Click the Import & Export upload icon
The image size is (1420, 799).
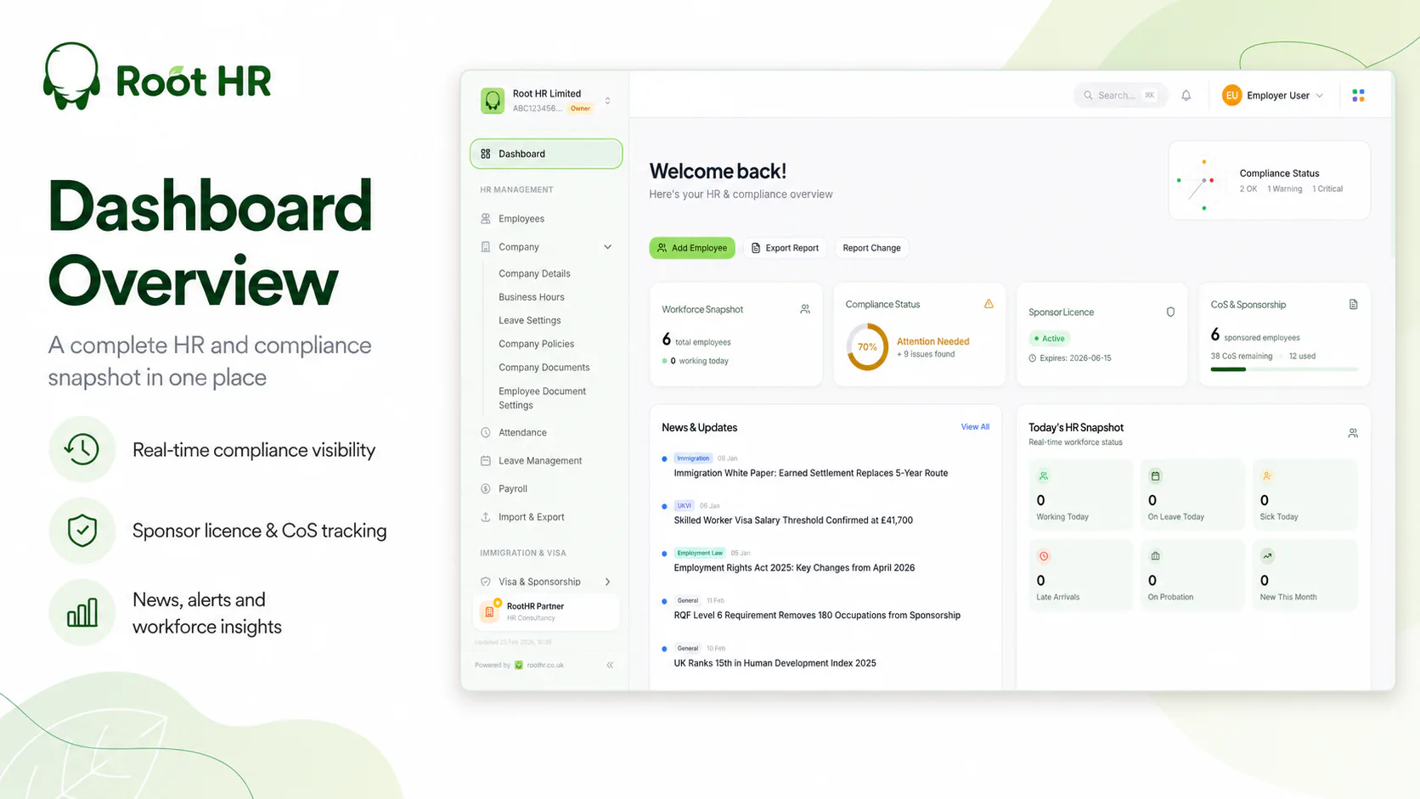[x=486, y=516]
